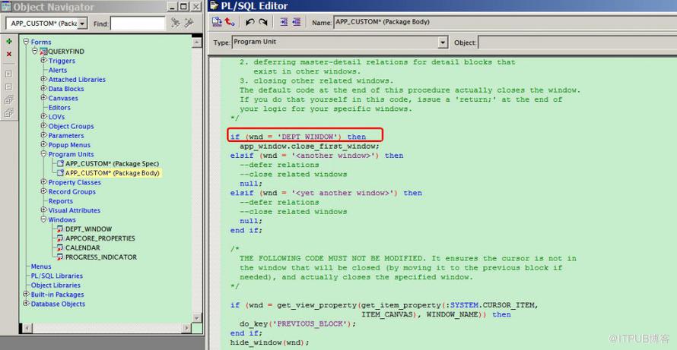Image resolution: width=677 pixels, height=350 pixels.
Task: Click the Find Previous icon beside Find
Action: (x=189, y=23)
